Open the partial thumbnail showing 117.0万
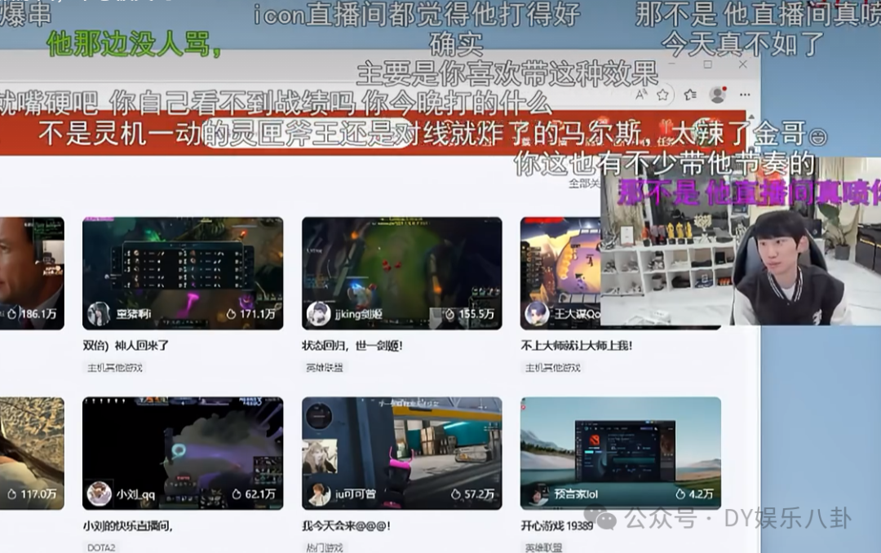Image resolution: width=881 pixels, height=553 pixels. [x=32, y=453]
